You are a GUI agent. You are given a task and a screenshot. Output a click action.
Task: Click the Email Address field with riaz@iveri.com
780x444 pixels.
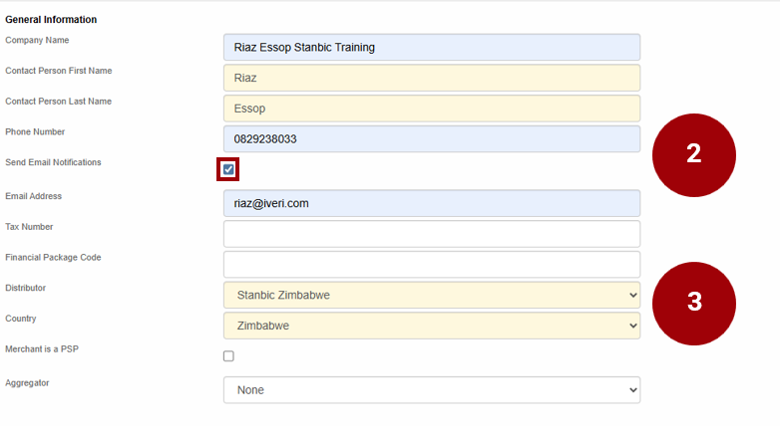pos(432,203)
